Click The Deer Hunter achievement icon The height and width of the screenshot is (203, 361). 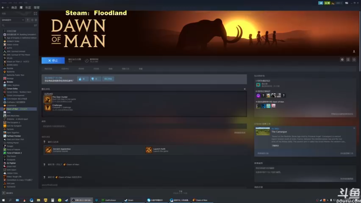coord(48,99)
